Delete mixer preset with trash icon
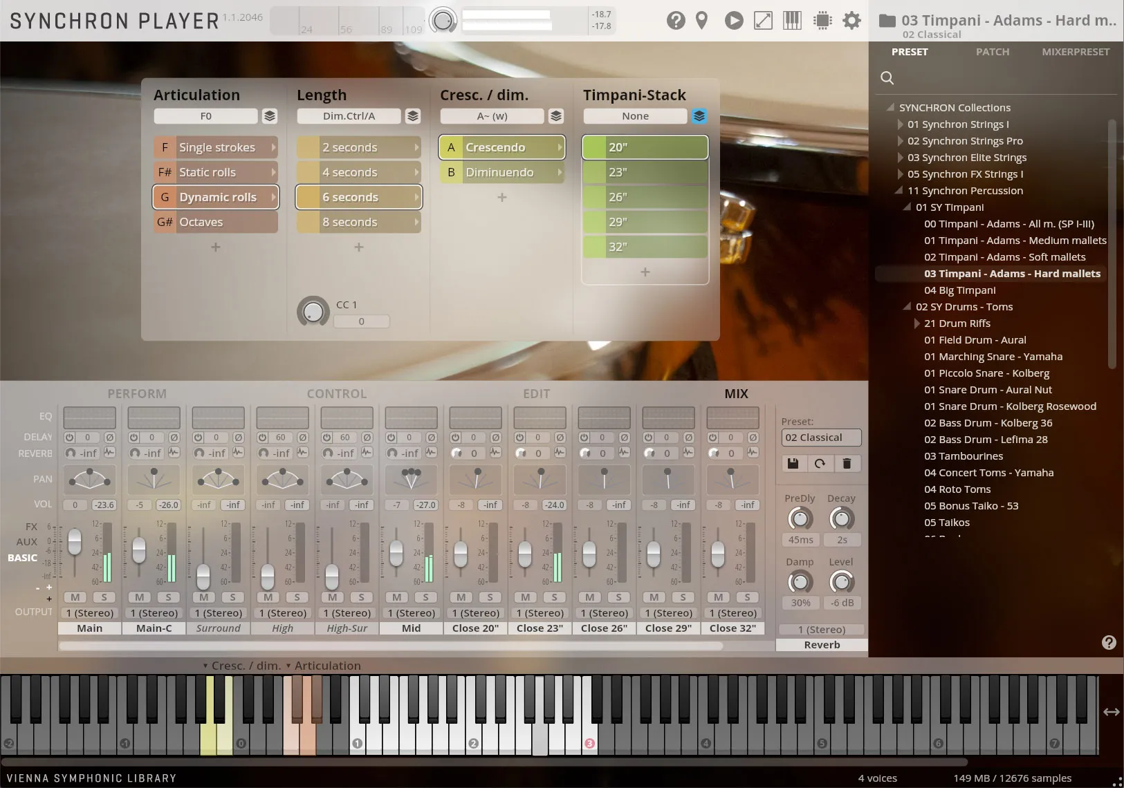 point(847,463)
